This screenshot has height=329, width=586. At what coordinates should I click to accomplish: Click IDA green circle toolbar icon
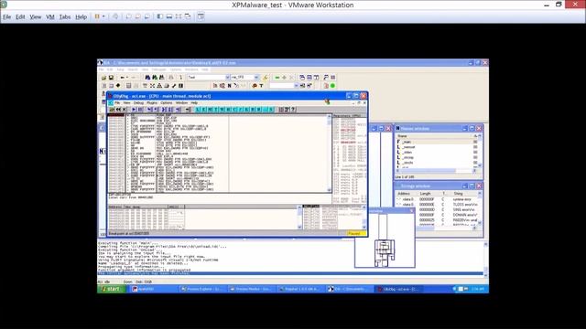(x=332, y=85)
